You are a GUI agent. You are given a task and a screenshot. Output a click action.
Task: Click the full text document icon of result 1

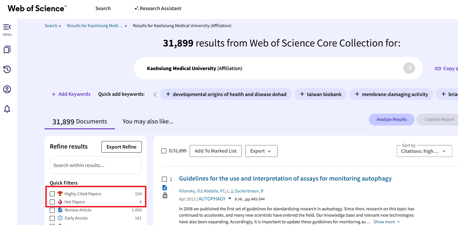[x=165, y=187]
